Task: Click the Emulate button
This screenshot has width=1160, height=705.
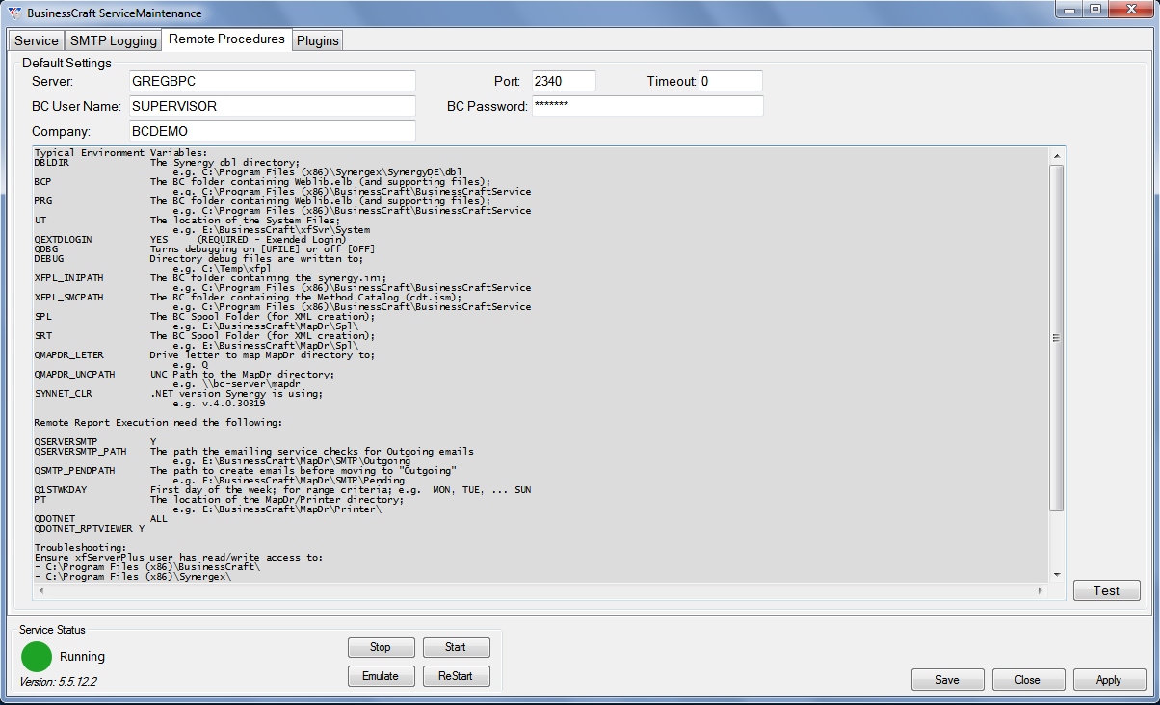Action: (381, 676)
